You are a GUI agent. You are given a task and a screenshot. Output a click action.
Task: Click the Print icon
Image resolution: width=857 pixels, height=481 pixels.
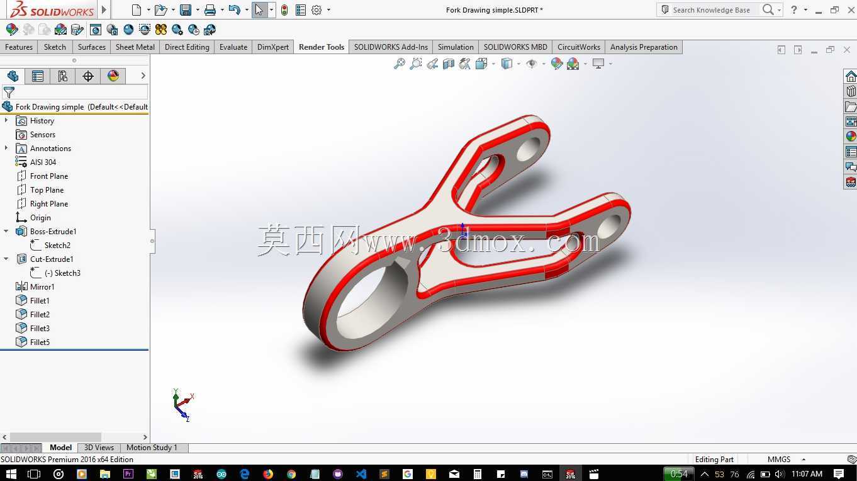(x=210, y=10)
